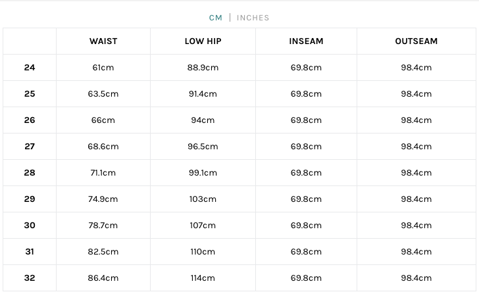Screen dimensions: 479x292
Task: Click the 88.9cm low hip cell
Action: pos(203,68)
